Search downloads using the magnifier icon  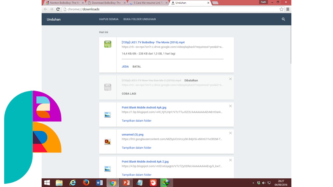[284, 19]
